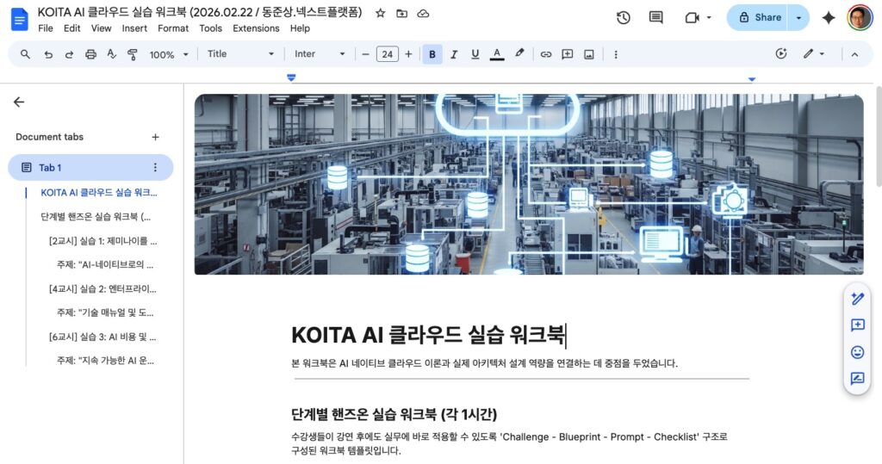Toggle italic formatting
This screenshot has width=882, height=464.
(453, 54)
